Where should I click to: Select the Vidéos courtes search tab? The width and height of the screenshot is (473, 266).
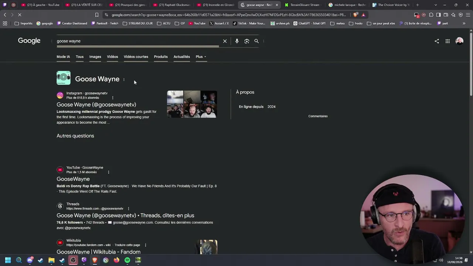click(x=136, y=57)
